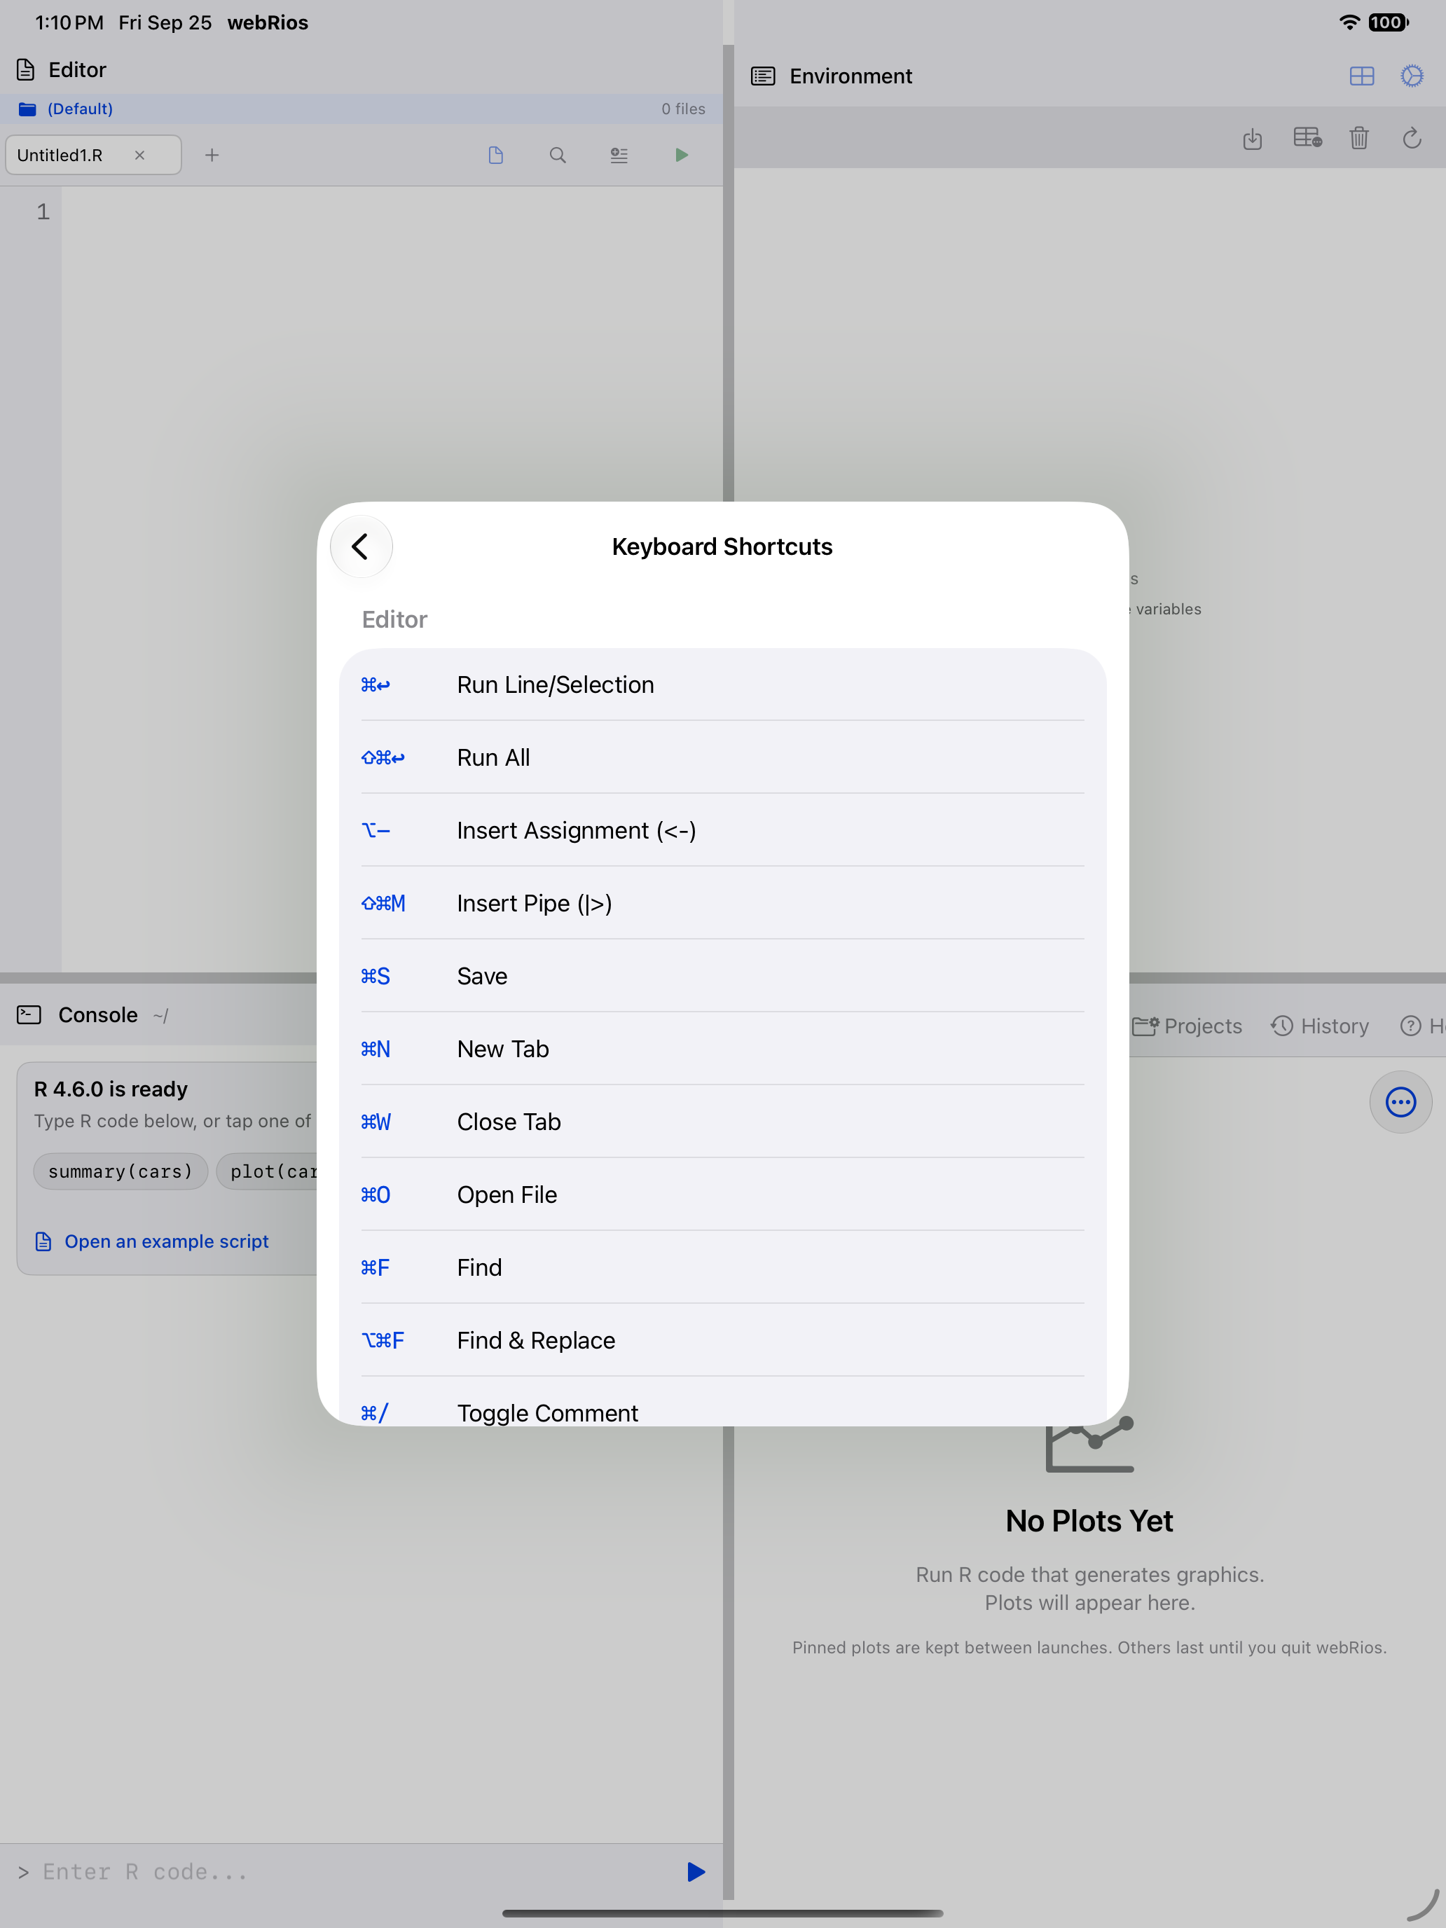Select the Run All shortcut row
The image size is (1446, 1928).
tap(722, 757)
